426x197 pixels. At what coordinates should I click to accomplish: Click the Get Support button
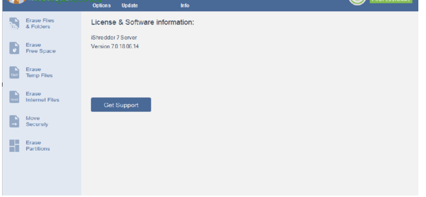click(121, 105)
